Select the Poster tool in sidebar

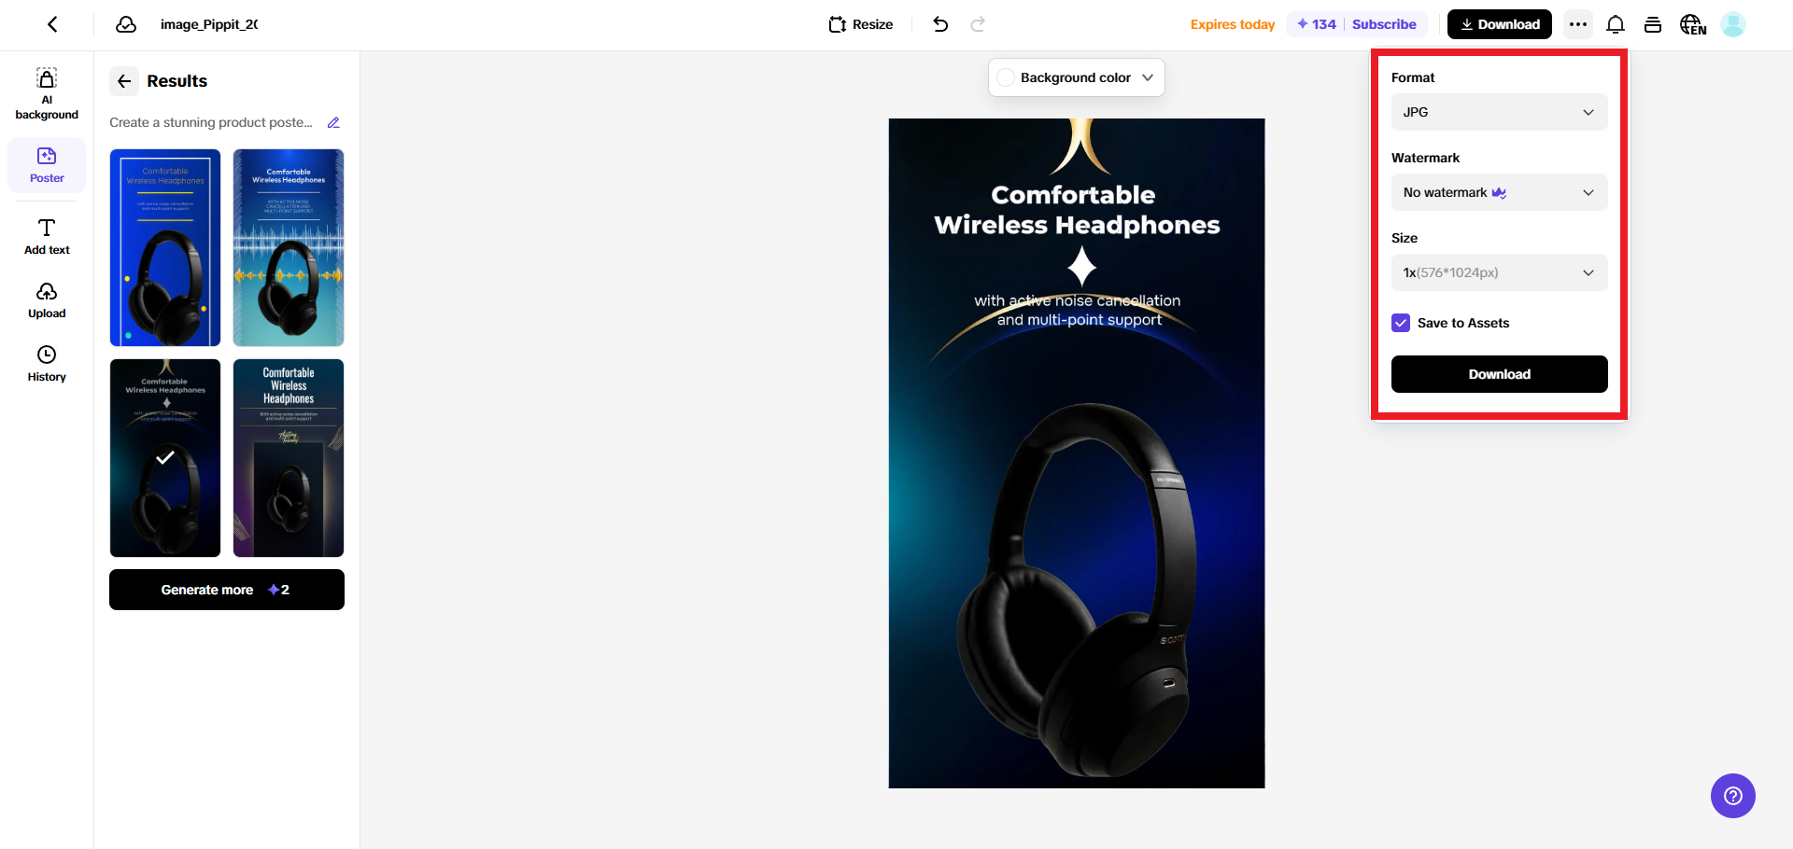(47, 165)
